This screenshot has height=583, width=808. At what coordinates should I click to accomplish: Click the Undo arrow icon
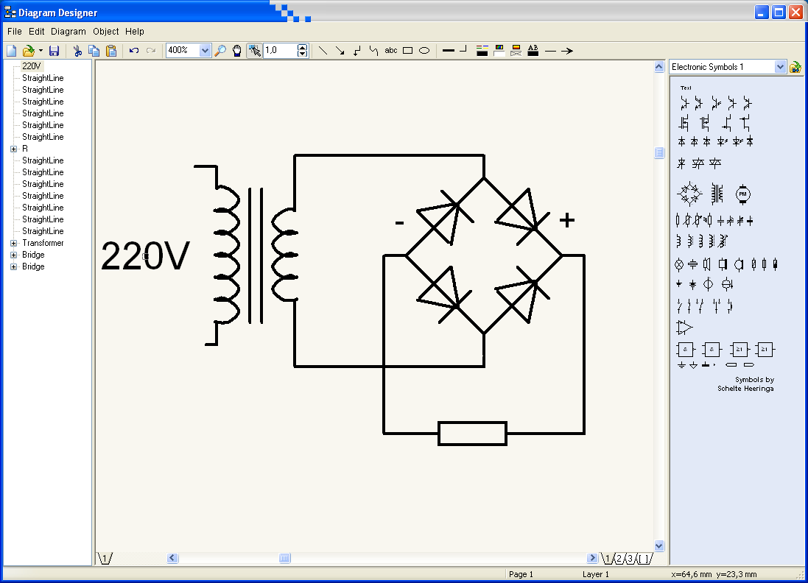coord(133,51)
